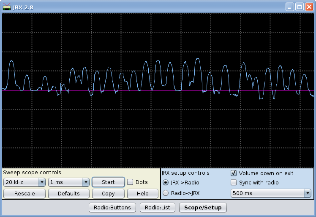The height and width of the screenshot is (217, 316).
Task: Click the Rescale button
Action: [25, 193]
